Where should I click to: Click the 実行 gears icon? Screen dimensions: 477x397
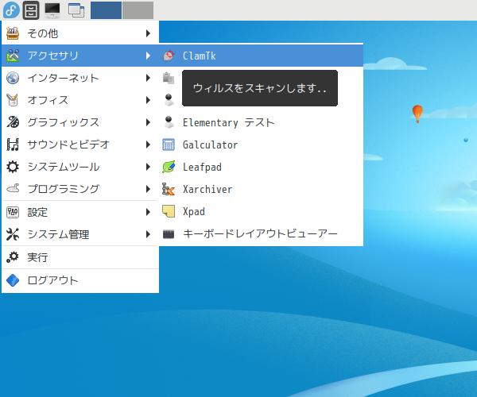[13, 257]
